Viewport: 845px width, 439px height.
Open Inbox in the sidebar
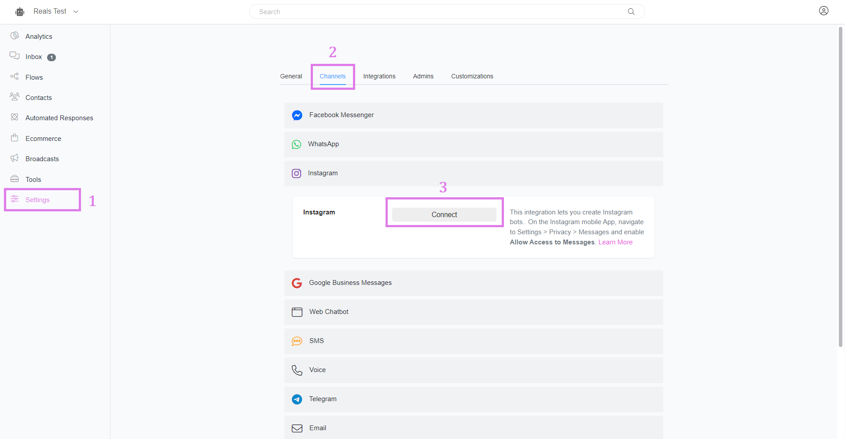click(33, 57)
